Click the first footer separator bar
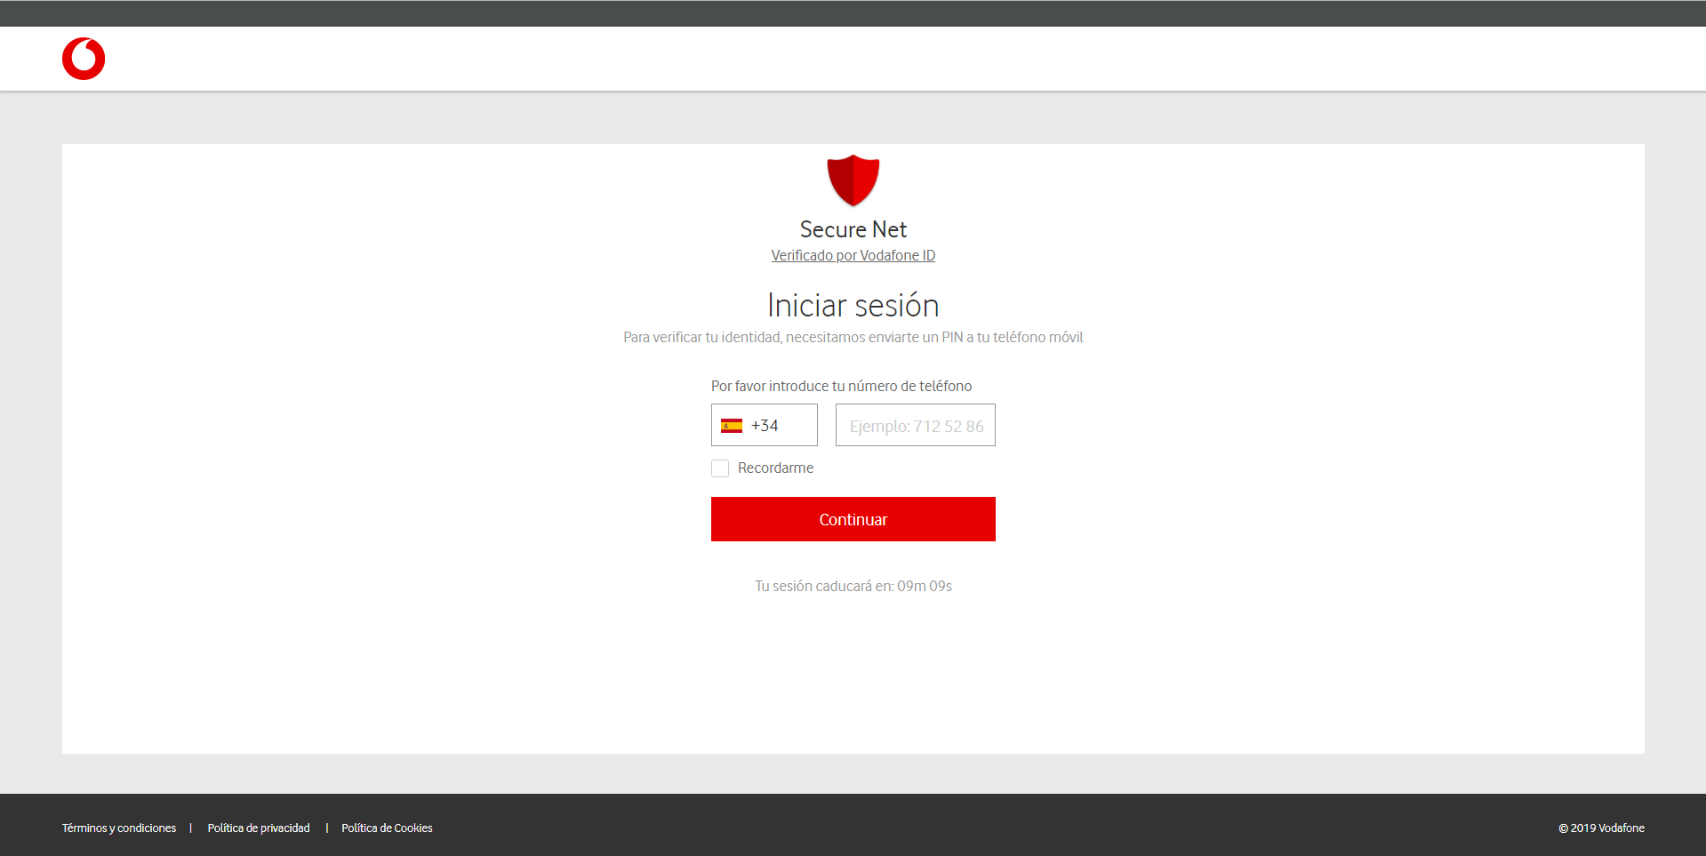The image size is (1706, 856). pyautogui.click(x=191, y=828)
